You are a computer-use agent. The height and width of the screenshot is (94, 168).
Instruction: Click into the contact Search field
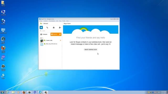51,31
